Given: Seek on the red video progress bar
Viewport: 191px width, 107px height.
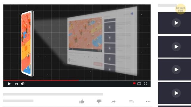Looking at the screenshot, I should 77,80.
